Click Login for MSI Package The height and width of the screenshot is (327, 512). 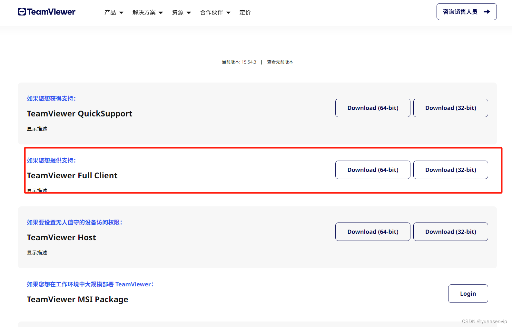[x=468, y=294]
